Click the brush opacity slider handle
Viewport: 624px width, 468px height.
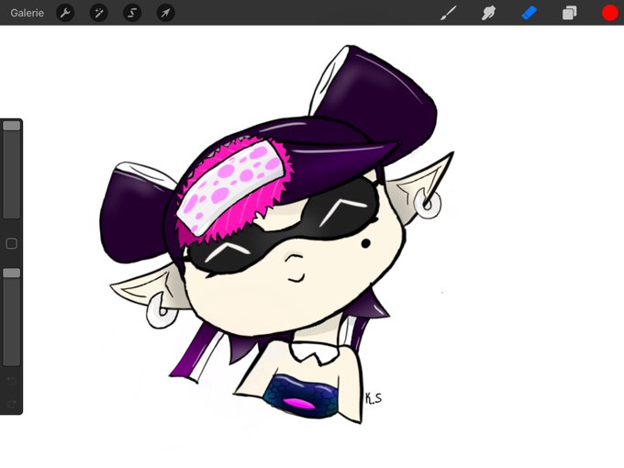point(12,273)
